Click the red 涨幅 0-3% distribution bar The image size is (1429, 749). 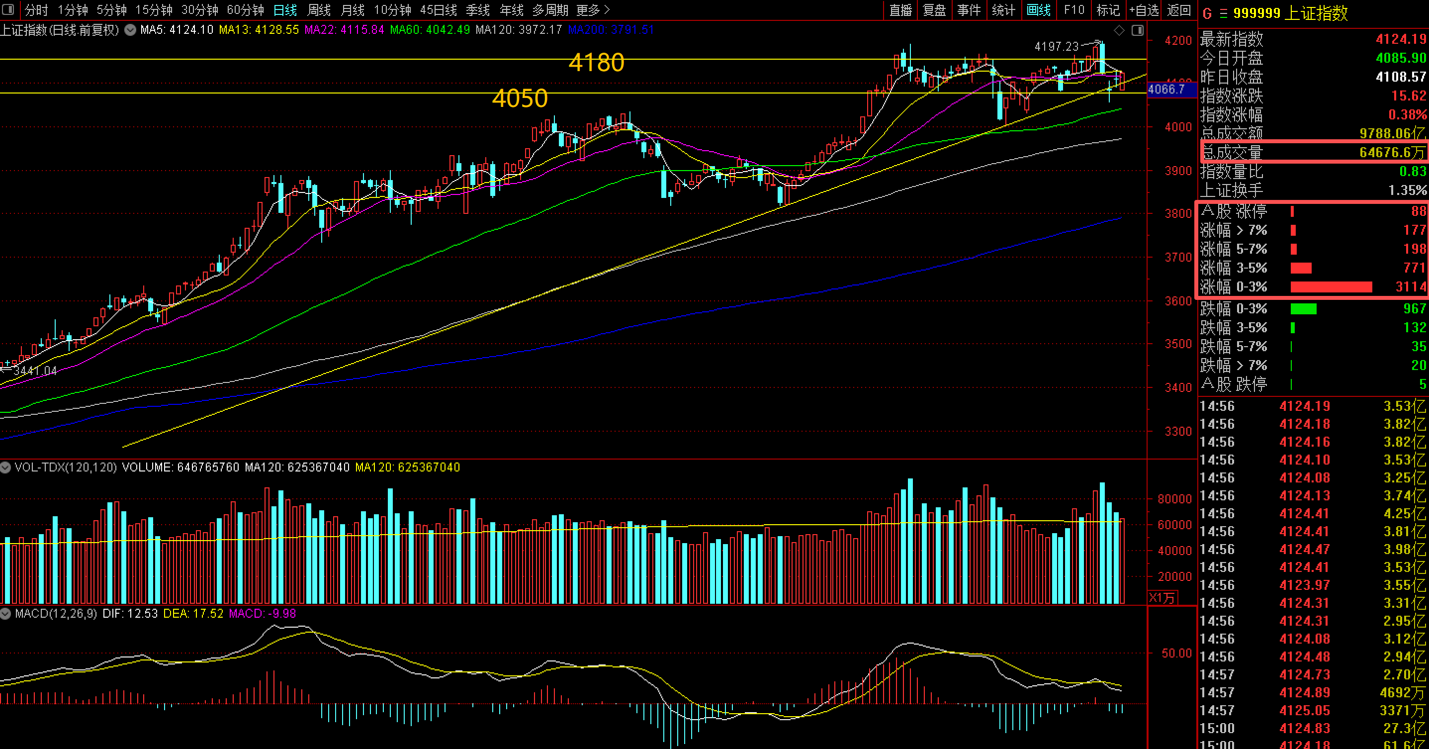(1331, 287)
